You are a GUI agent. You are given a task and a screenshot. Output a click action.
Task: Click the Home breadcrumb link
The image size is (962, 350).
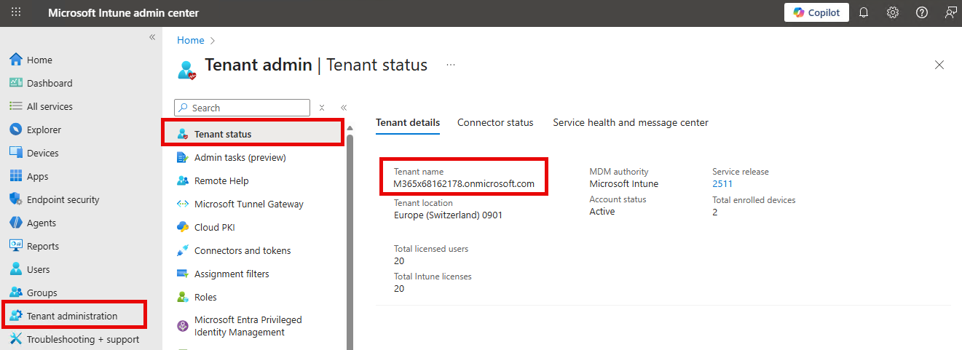[191, 40]
